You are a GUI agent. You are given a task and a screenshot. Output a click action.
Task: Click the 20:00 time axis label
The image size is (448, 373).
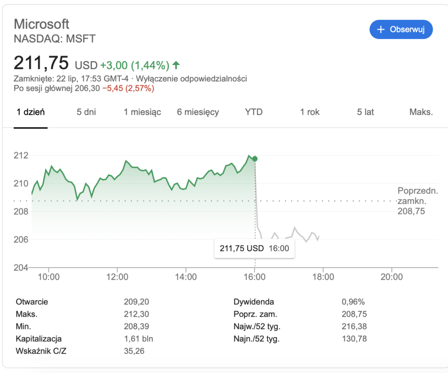tap(392, 277)
